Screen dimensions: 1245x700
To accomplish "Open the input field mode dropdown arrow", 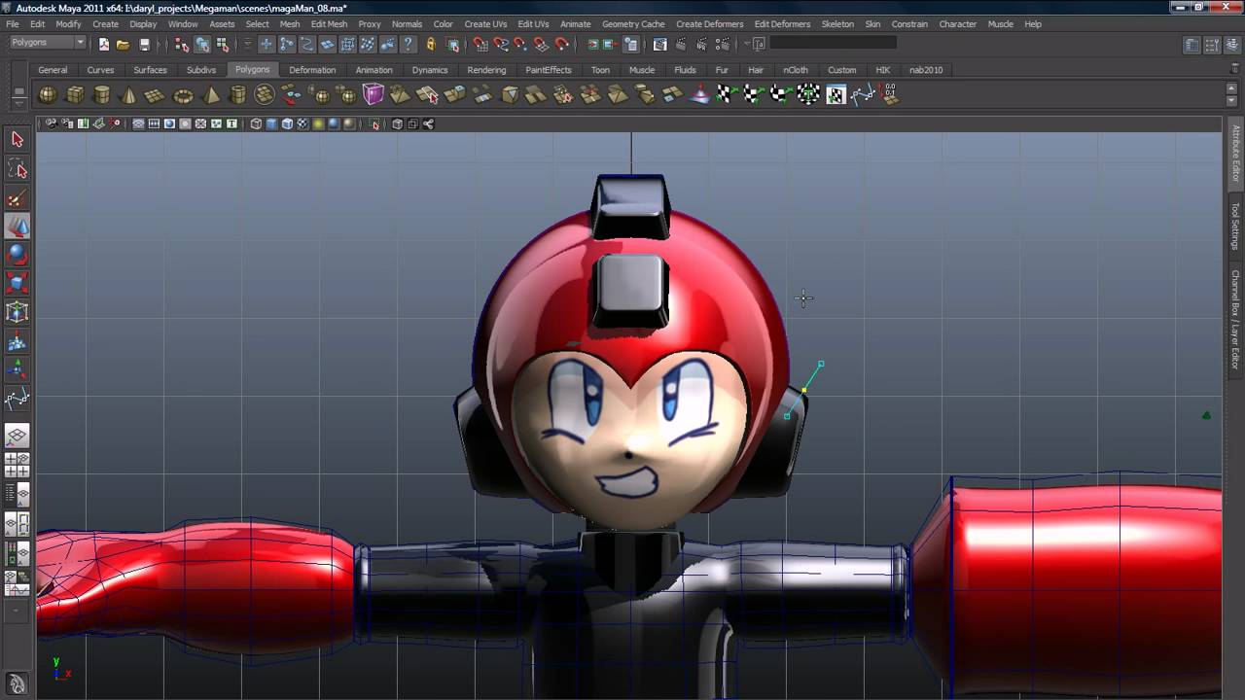I will (x=746, y=44).
